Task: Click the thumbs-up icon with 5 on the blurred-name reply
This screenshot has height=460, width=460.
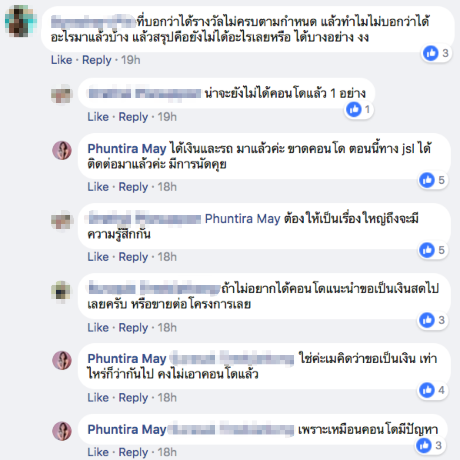Action: 427,250
